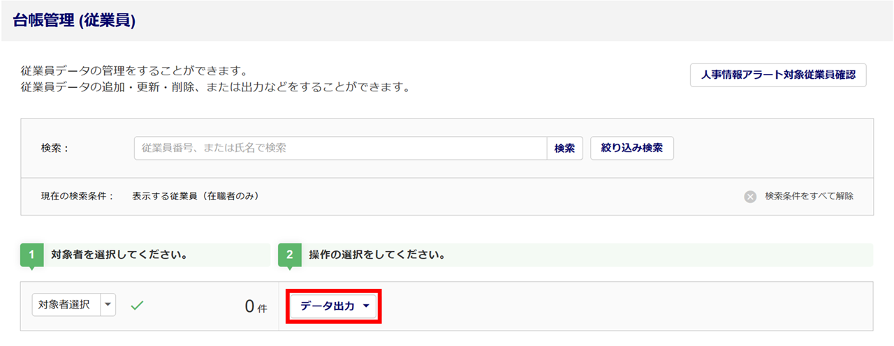Click the 人事情報アラート対象従業員確認 button

(778, 75)
